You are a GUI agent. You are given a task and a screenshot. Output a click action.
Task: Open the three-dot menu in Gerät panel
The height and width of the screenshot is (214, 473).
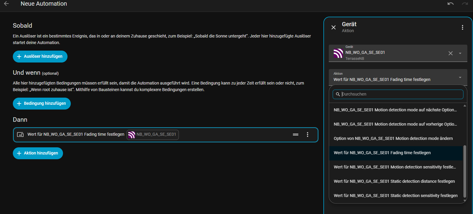pos(462,27)
